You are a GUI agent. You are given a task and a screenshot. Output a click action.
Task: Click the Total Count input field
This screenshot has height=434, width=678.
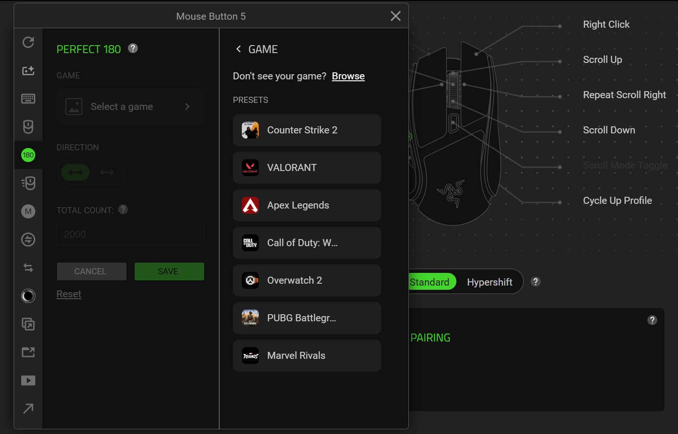130,234
